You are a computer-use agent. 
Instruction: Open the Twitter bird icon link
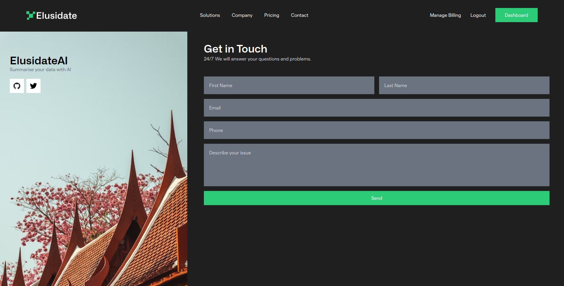pos(33,86)
